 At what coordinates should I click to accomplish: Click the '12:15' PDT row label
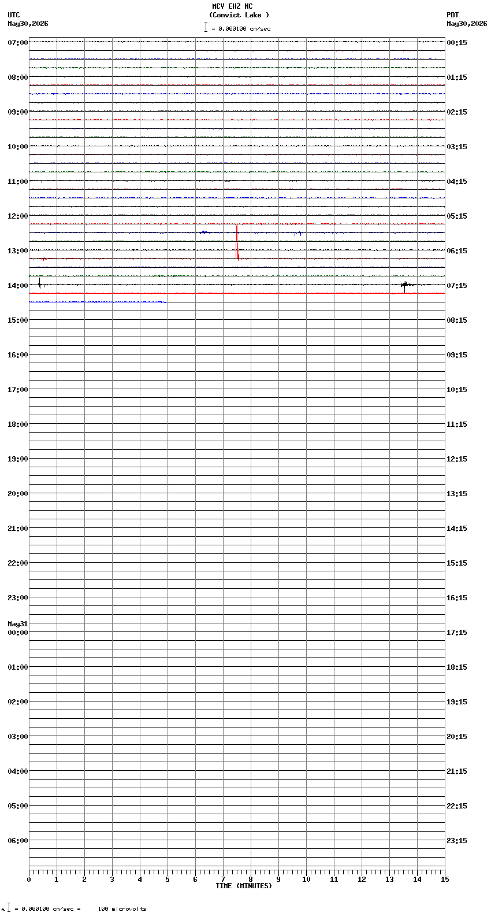457,459
